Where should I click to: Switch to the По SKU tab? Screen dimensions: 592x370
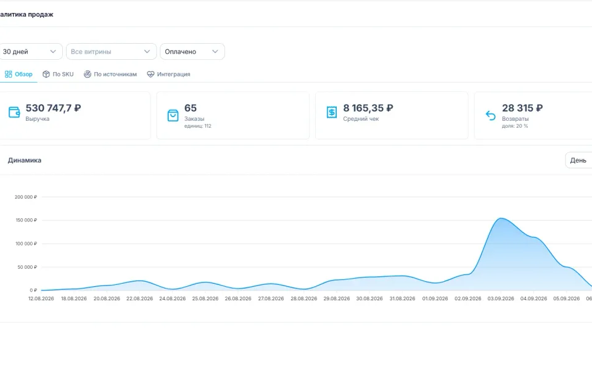[58, 75]
